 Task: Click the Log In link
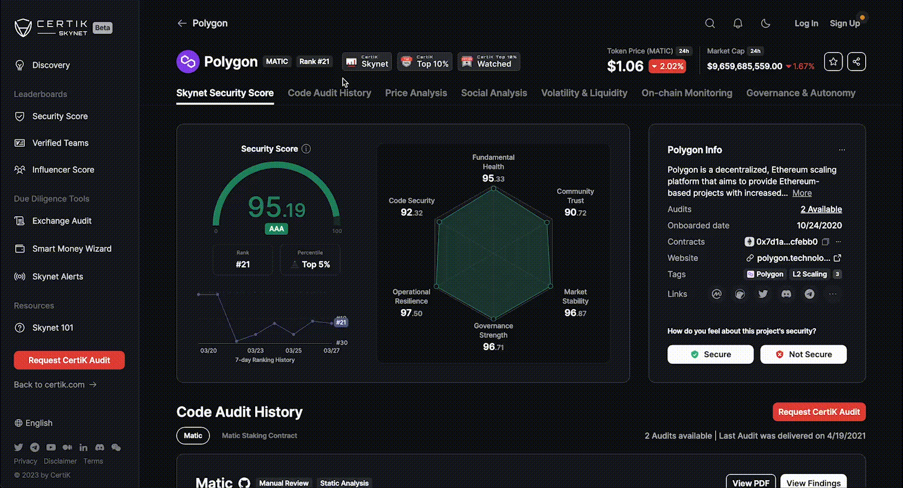click(x=806, y=23)
